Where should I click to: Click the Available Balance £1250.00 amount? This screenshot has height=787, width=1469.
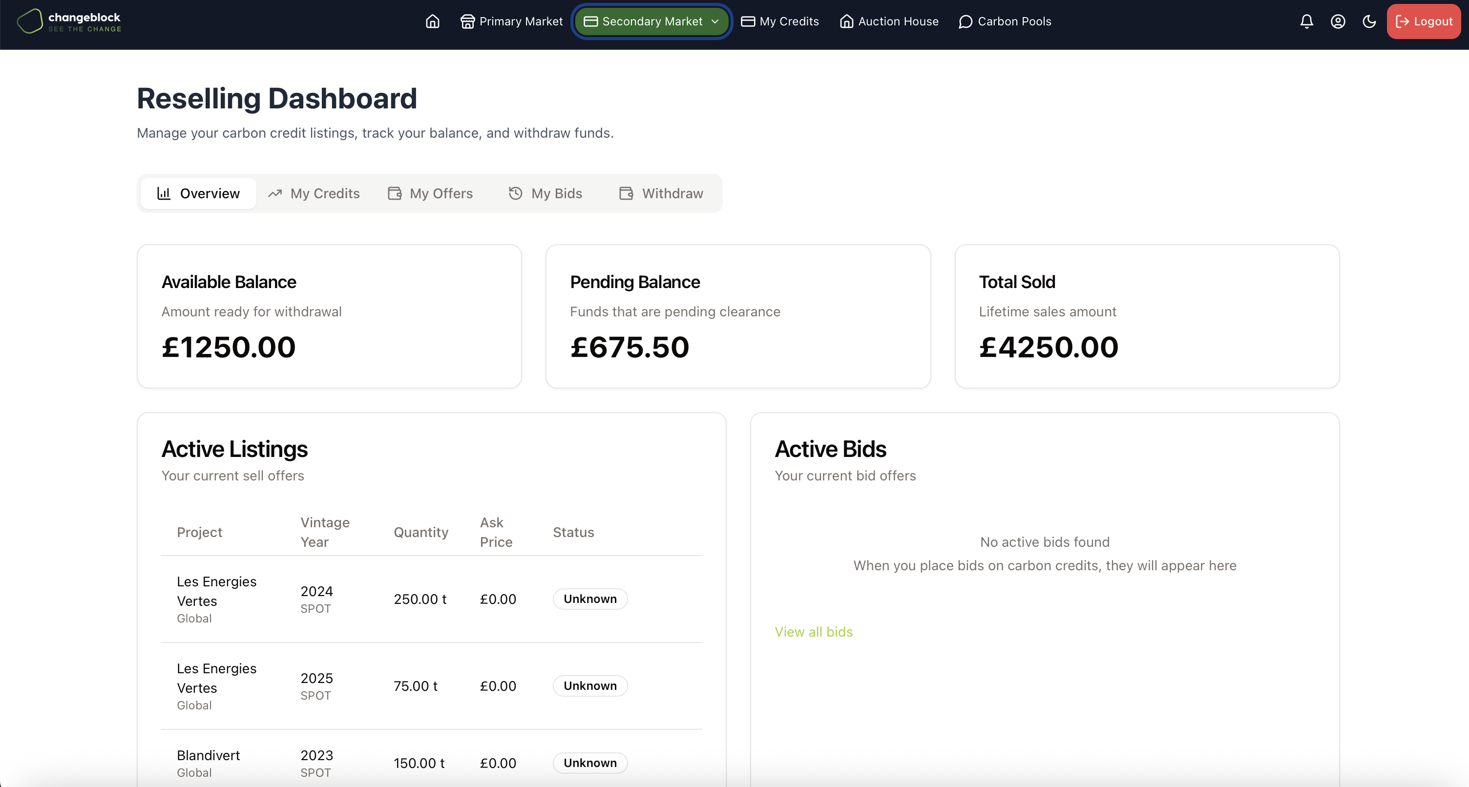point(229,347)
